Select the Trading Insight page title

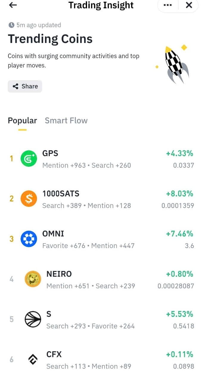pyautogui.click(x=101, y=5)
